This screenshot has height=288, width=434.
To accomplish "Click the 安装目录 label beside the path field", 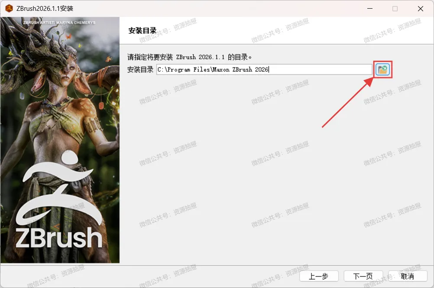I will pos(140,69).
